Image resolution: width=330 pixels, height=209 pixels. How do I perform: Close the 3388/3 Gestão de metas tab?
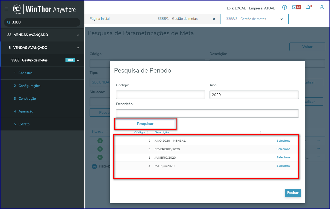click(282, 19)
